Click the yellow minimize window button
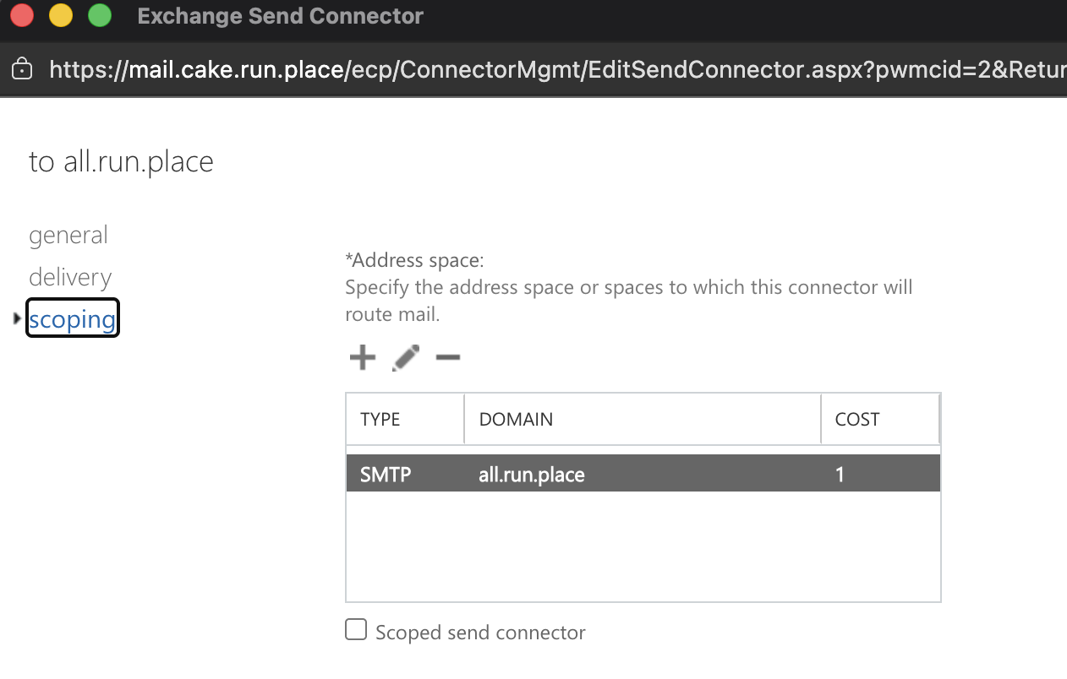This screenshot has height=679, width=1067. [61, 16]
